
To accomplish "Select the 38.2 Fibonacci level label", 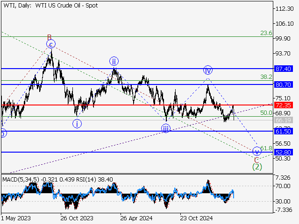I will pyautogui.click(x=266, y=77).
